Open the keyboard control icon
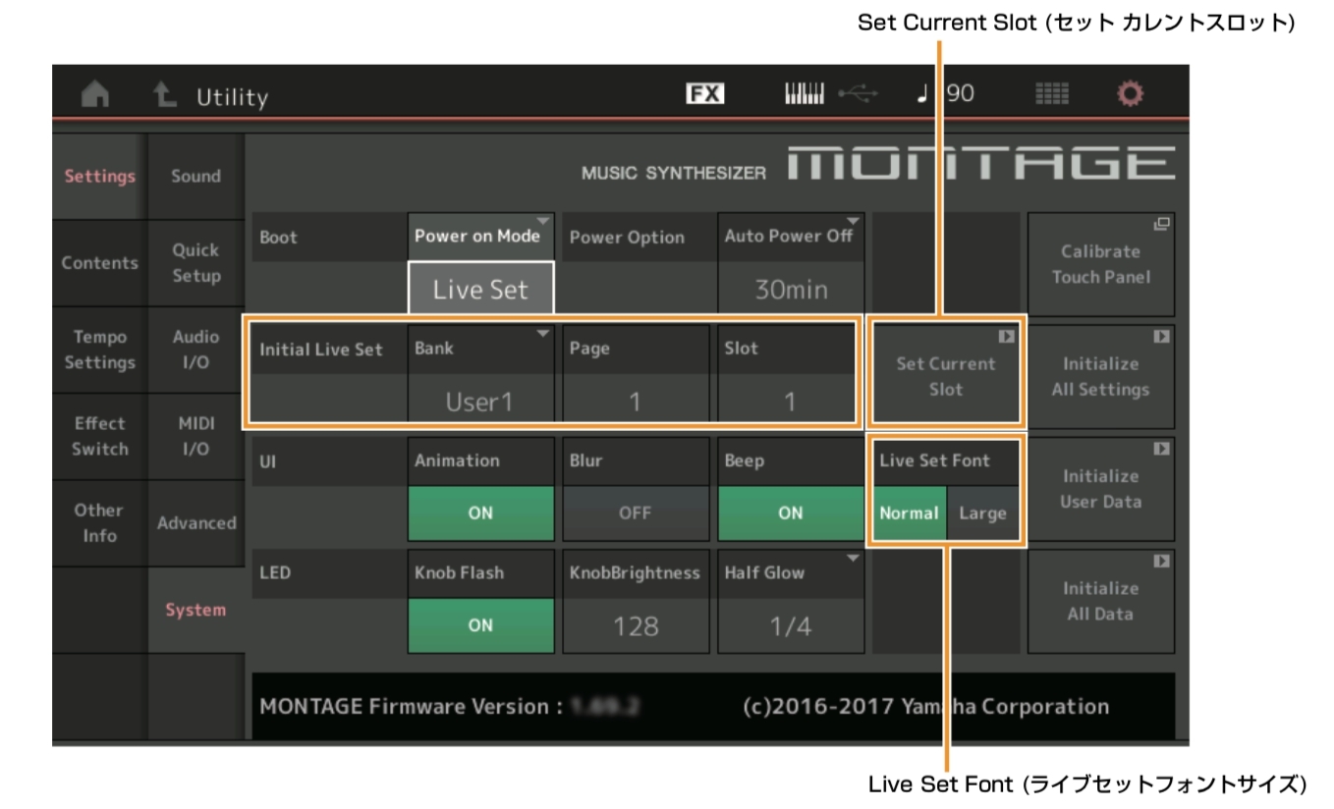The width and height of the screenshot is (1334, 809). click(806, 94)
